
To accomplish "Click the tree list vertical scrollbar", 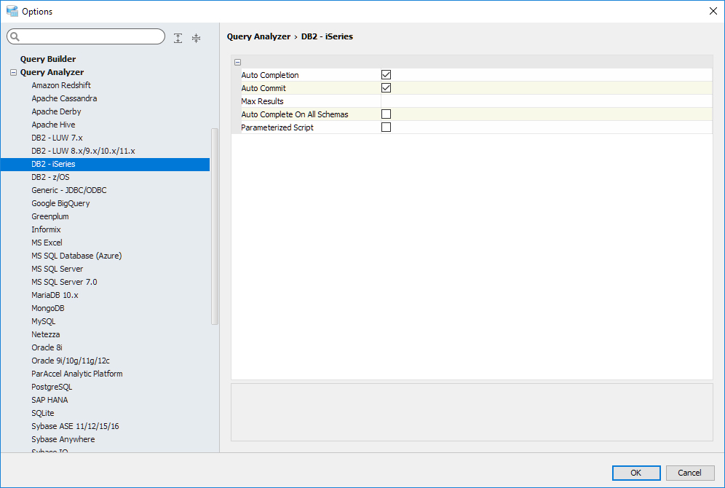I will pyautogui.click(x=214, y=226).
